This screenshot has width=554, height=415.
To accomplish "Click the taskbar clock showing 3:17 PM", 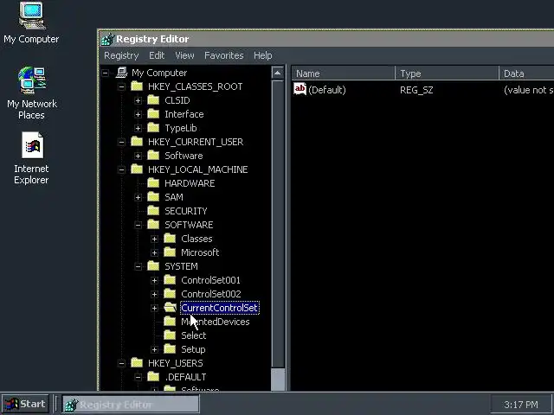I will tap(521, 404).
